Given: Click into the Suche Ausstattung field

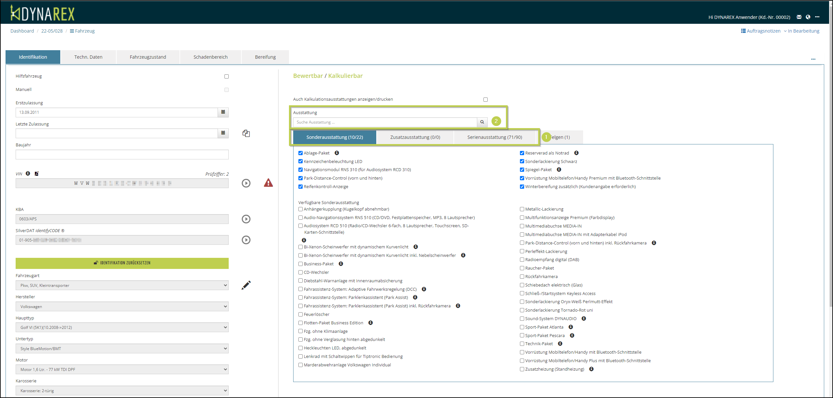Looking at the screenshot, I should tap(384, 122).
